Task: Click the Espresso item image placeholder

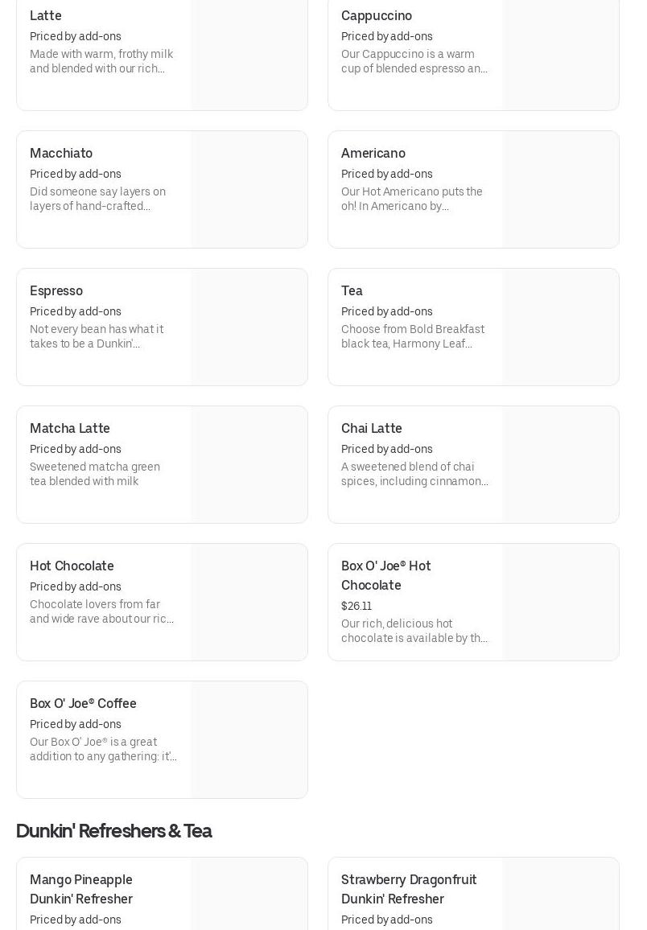Action: pyautogui.click(x=249, y=327)
